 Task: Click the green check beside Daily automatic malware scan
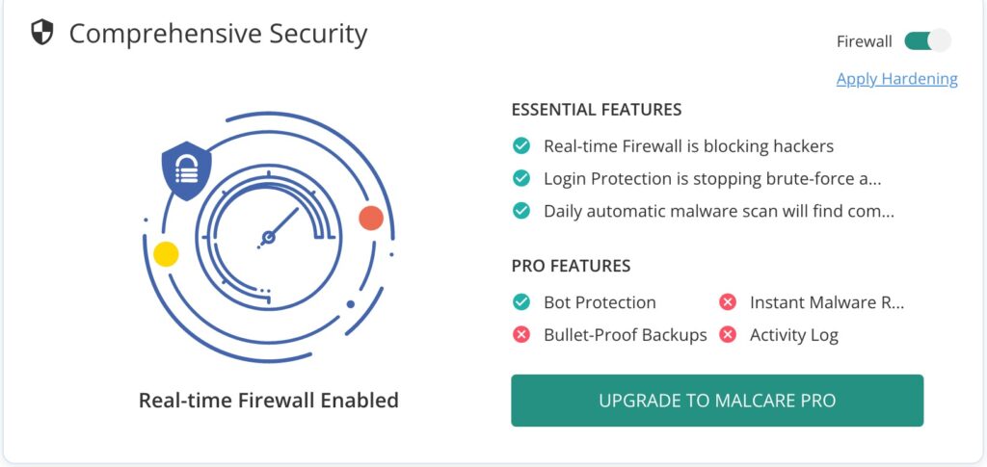pyautogui.click(x=521, y=211)
